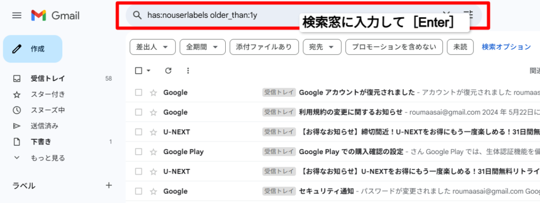The height and width of the screenshot is (203, 540).
Task: Open the main menu hamburger icon
Action: pos(16,15)
